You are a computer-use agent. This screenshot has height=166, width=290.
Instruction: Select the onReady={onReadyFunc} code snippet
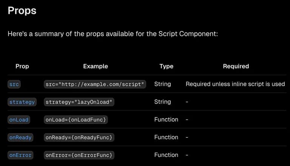tap(79, 137)
